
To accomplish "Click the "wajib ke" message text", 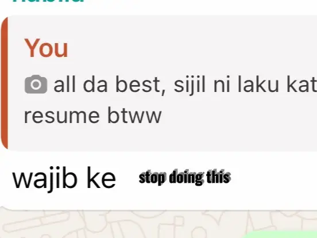I will pos(64,178).
